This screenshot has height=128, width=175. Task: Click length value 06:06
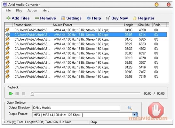129,72
